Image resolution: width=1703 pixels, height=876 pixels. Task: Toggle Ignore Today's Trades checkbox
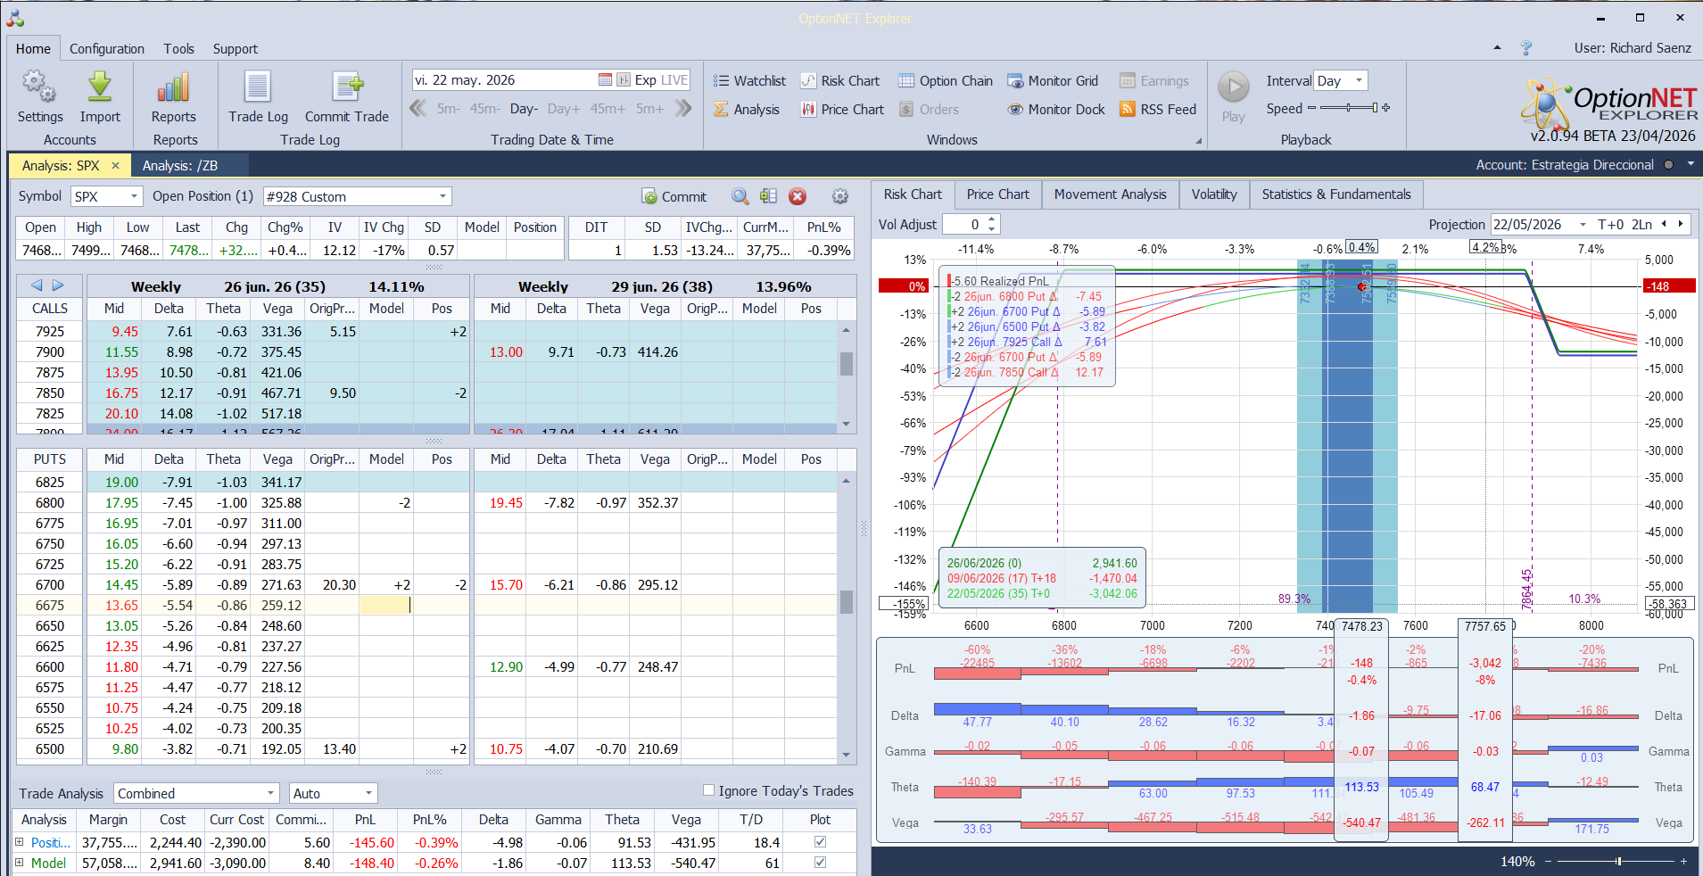pos(708,790)
